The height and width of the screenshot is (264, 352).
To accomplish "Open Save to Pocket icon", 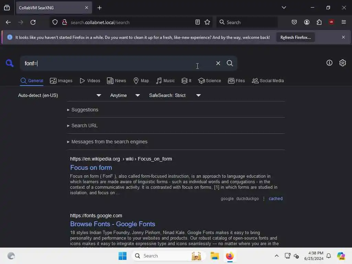I will pos(294,22).
